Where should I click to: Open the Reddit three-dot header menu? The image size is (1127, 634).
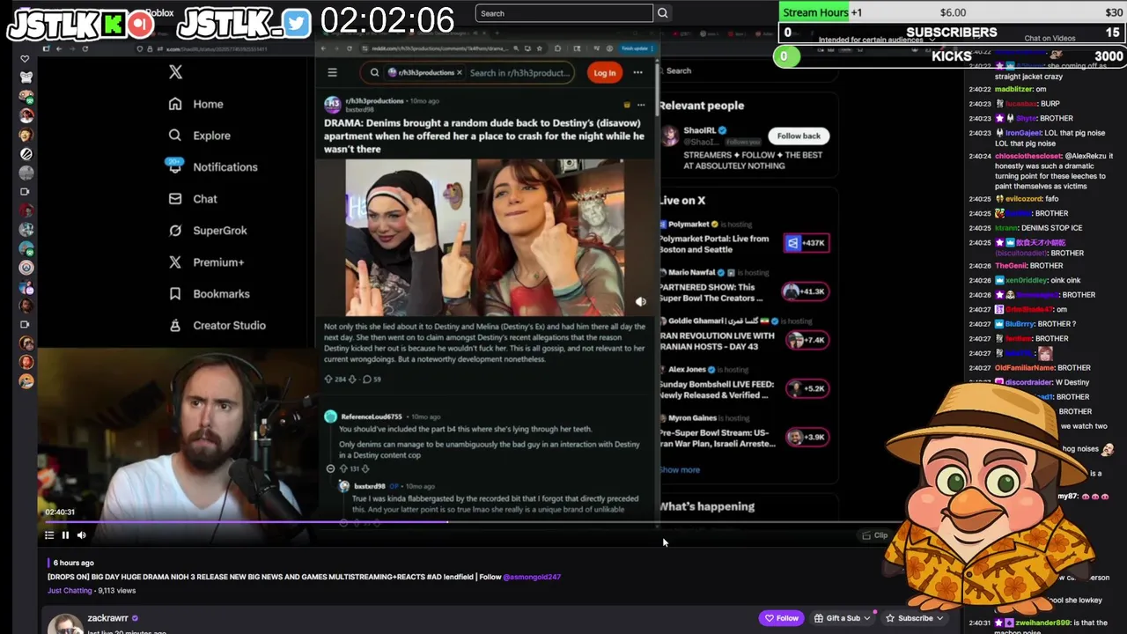click(x=637, y=73)
